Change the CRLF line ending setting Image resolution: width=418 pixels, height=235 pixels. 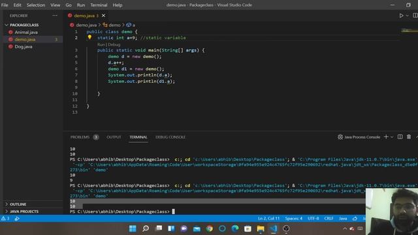tap(329, 219)
